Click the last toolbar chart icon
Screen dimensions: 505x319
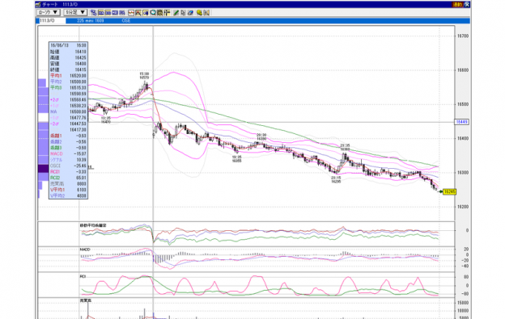coord(206,13)
